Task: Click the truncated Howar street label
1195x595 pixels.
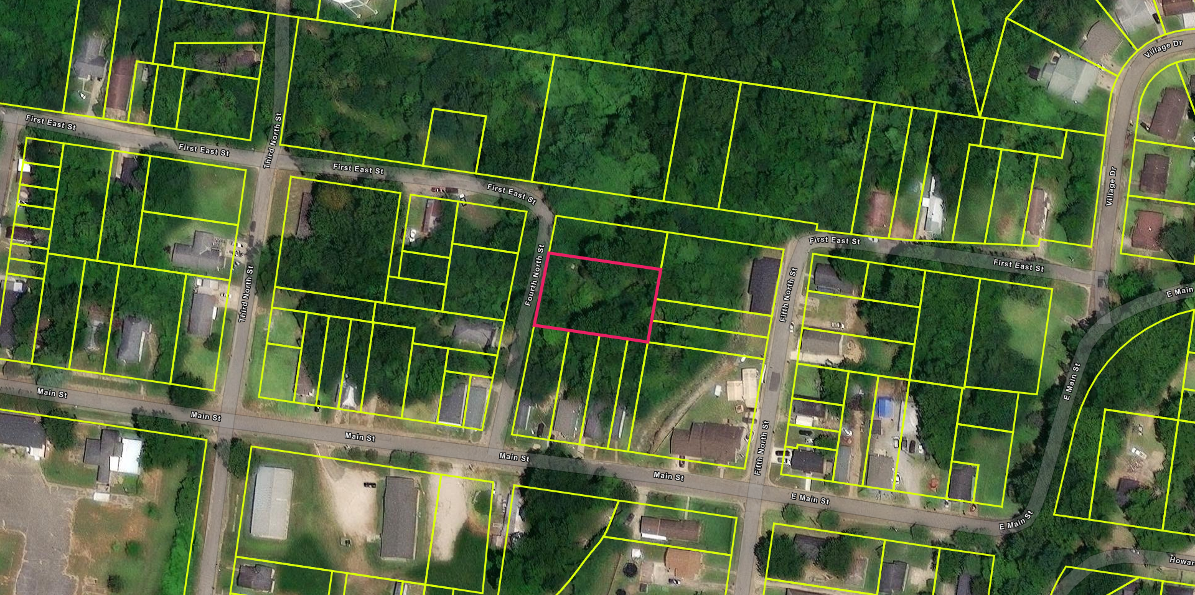Action: point(1181,561)
